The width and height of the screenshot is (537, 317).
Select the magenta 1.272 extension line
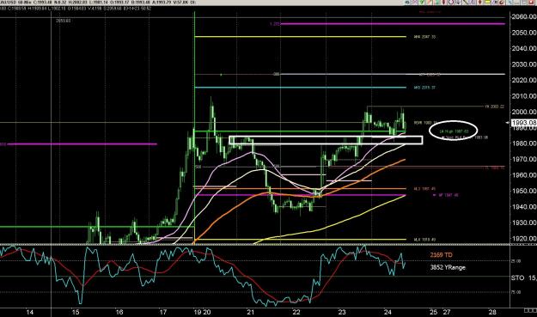pos(393,24)
